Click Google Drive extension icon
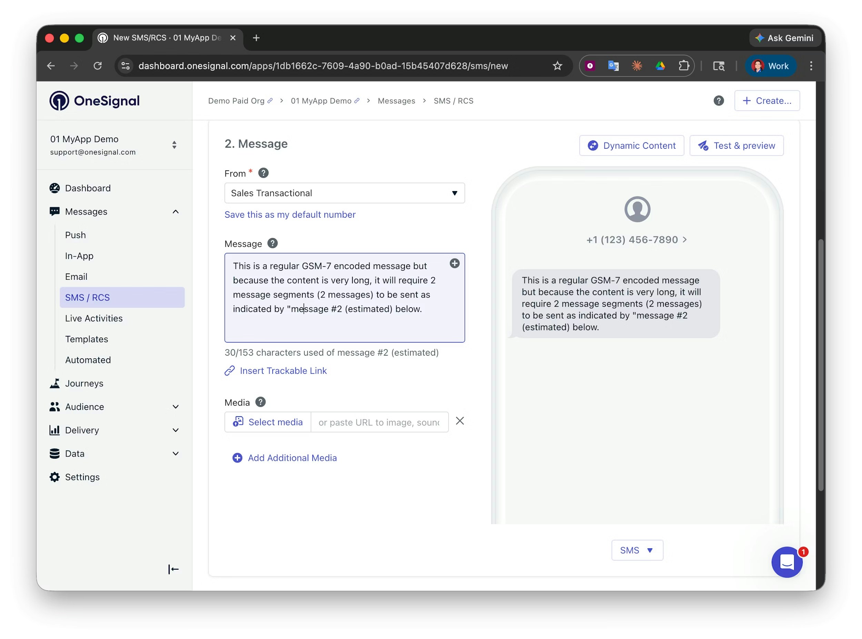Image resolution: width=862 pixels, height=639 pixels. 660,66
